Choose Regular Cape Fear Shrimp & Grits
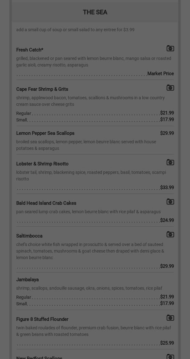190x359 pixels. pyautogui.click(x=24, y=113)
